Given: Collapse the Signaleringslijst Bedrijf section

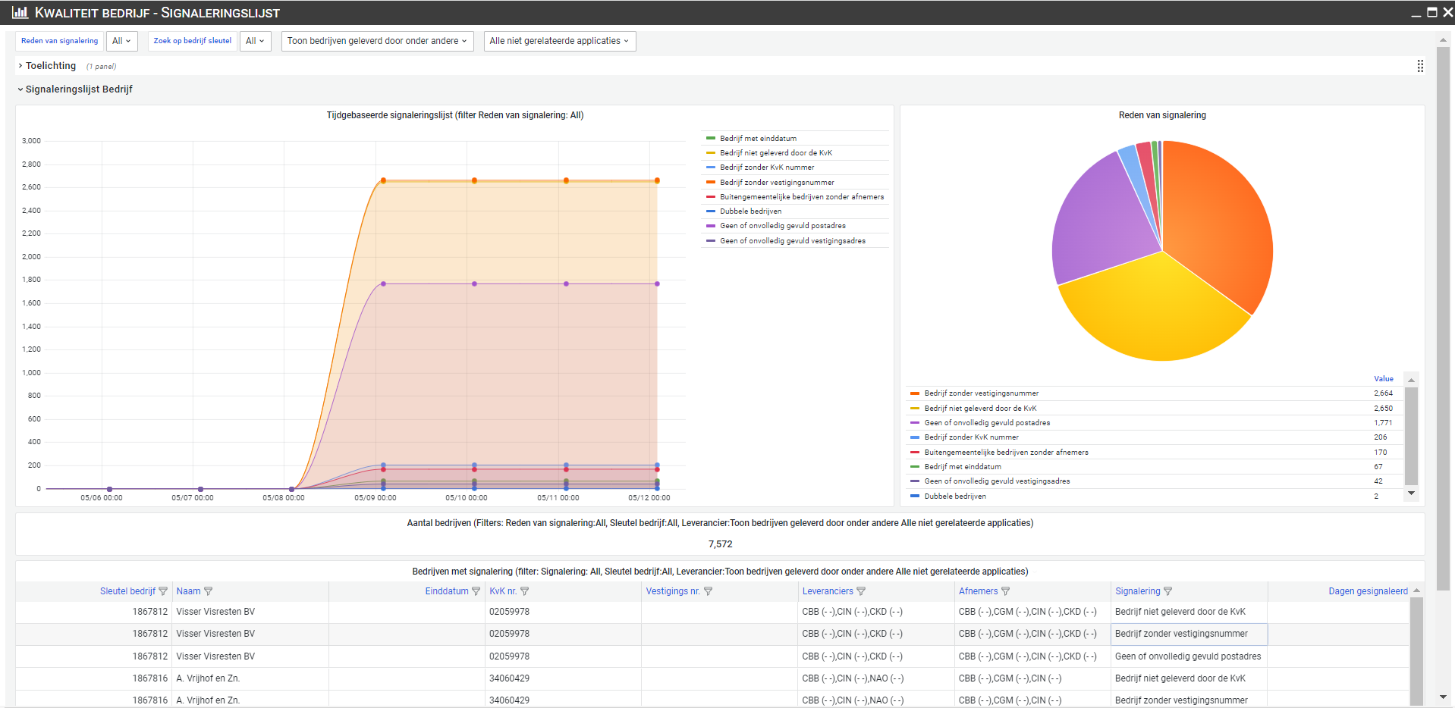Looking at the screenshot, I should [x=78, y=89].
